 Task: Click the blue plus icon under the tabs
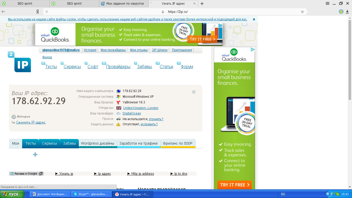coord(35,154)
